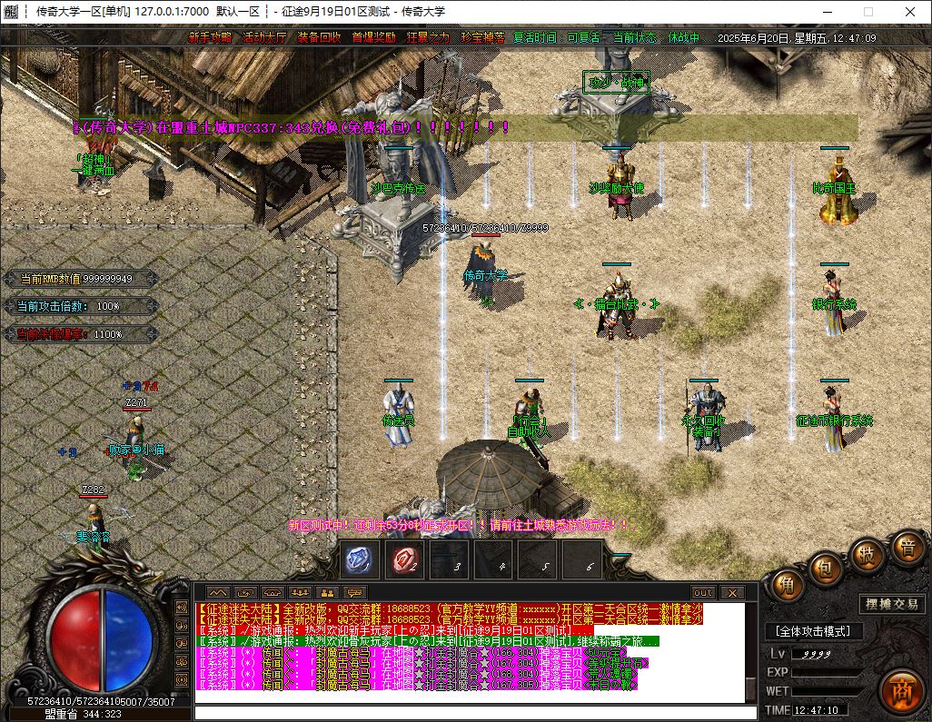
Task: Open the 珍宝掉落 treasure drops menu
Action: pyautogui.click(x=482, y=37)
